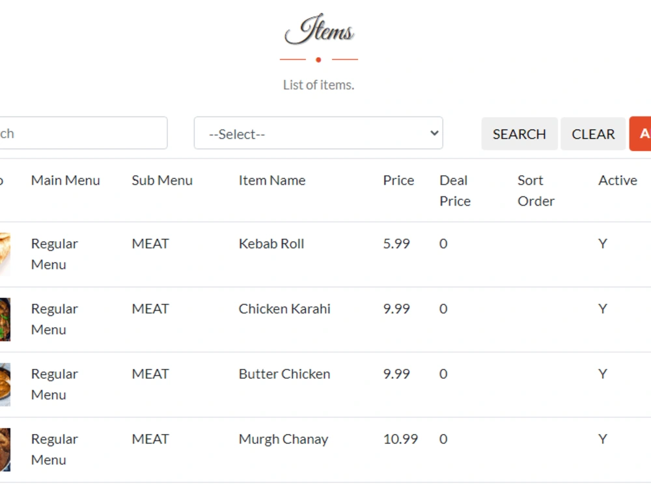
Task: Open the Kebab Roll photo thumbnail
Action: click(5, 254)
